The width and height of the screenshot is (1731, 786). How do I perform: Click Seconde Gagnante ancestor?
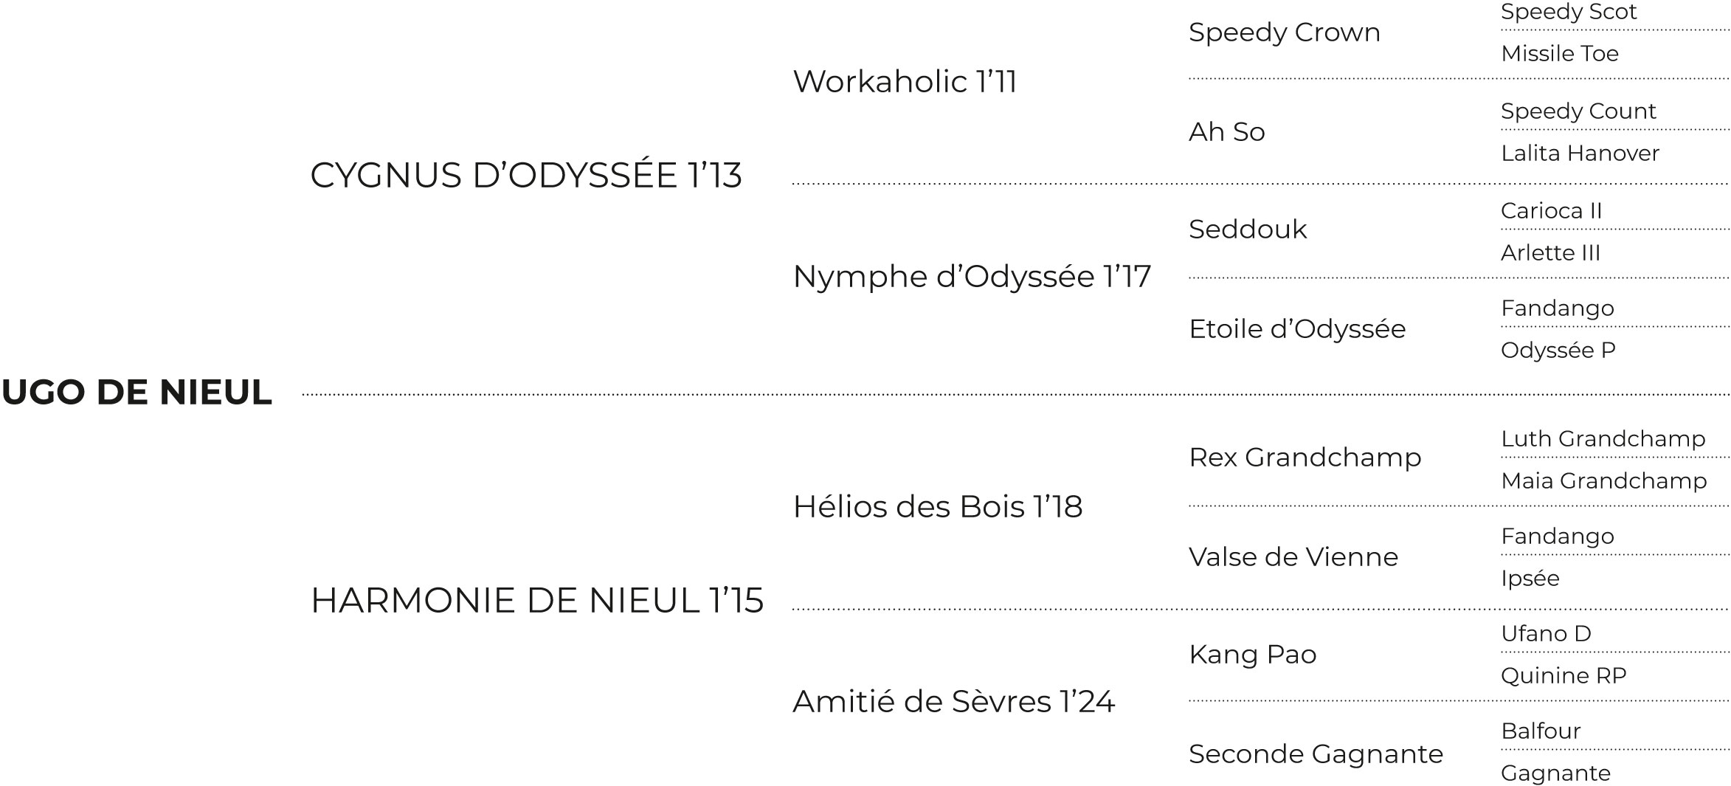[1316, 754]
